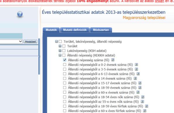Check the 60-x éves férfiak száma checkbox
This screenshot has width=174, height=113.
(65, 111)
